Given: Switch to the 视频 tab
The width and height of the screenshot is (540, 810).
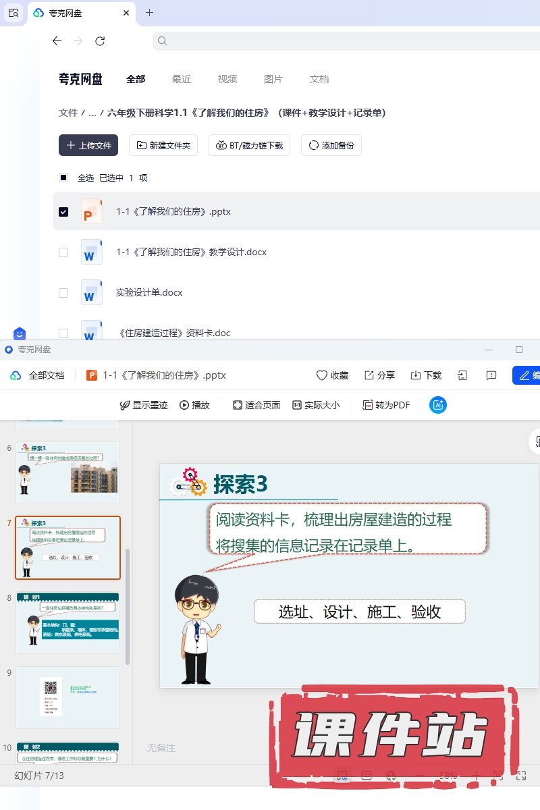Looking at the screenshot, I should tap(227, 79).
